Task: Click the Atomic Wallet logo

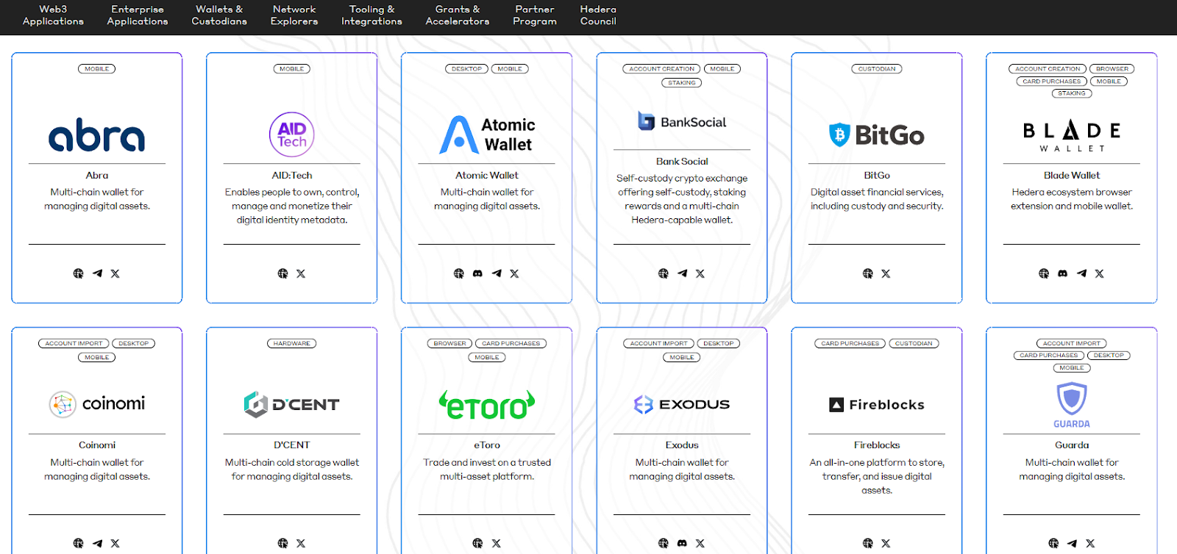Action: 487,134
